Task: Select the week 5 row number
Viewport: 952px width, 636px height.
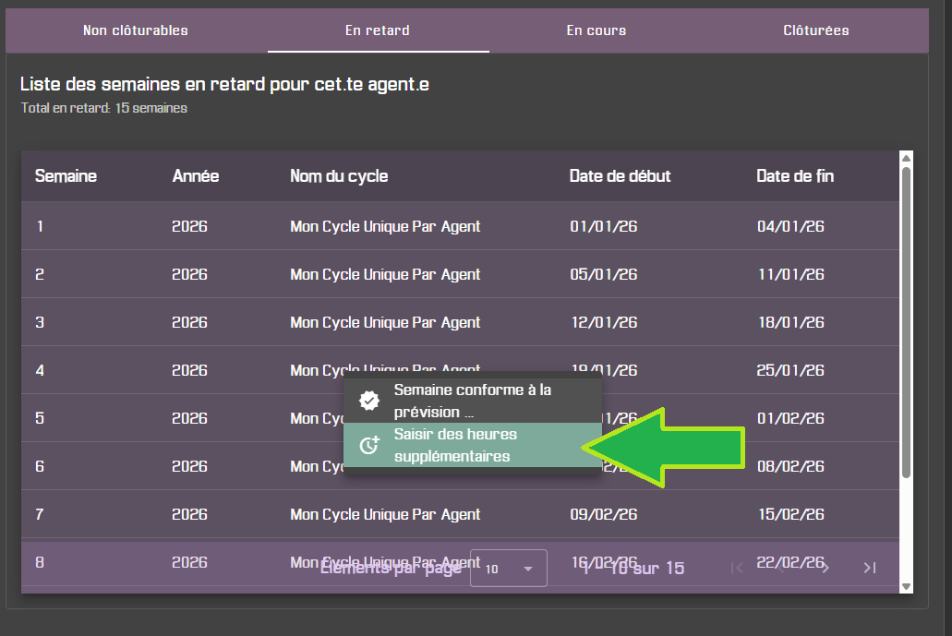Action: (40, 418)
